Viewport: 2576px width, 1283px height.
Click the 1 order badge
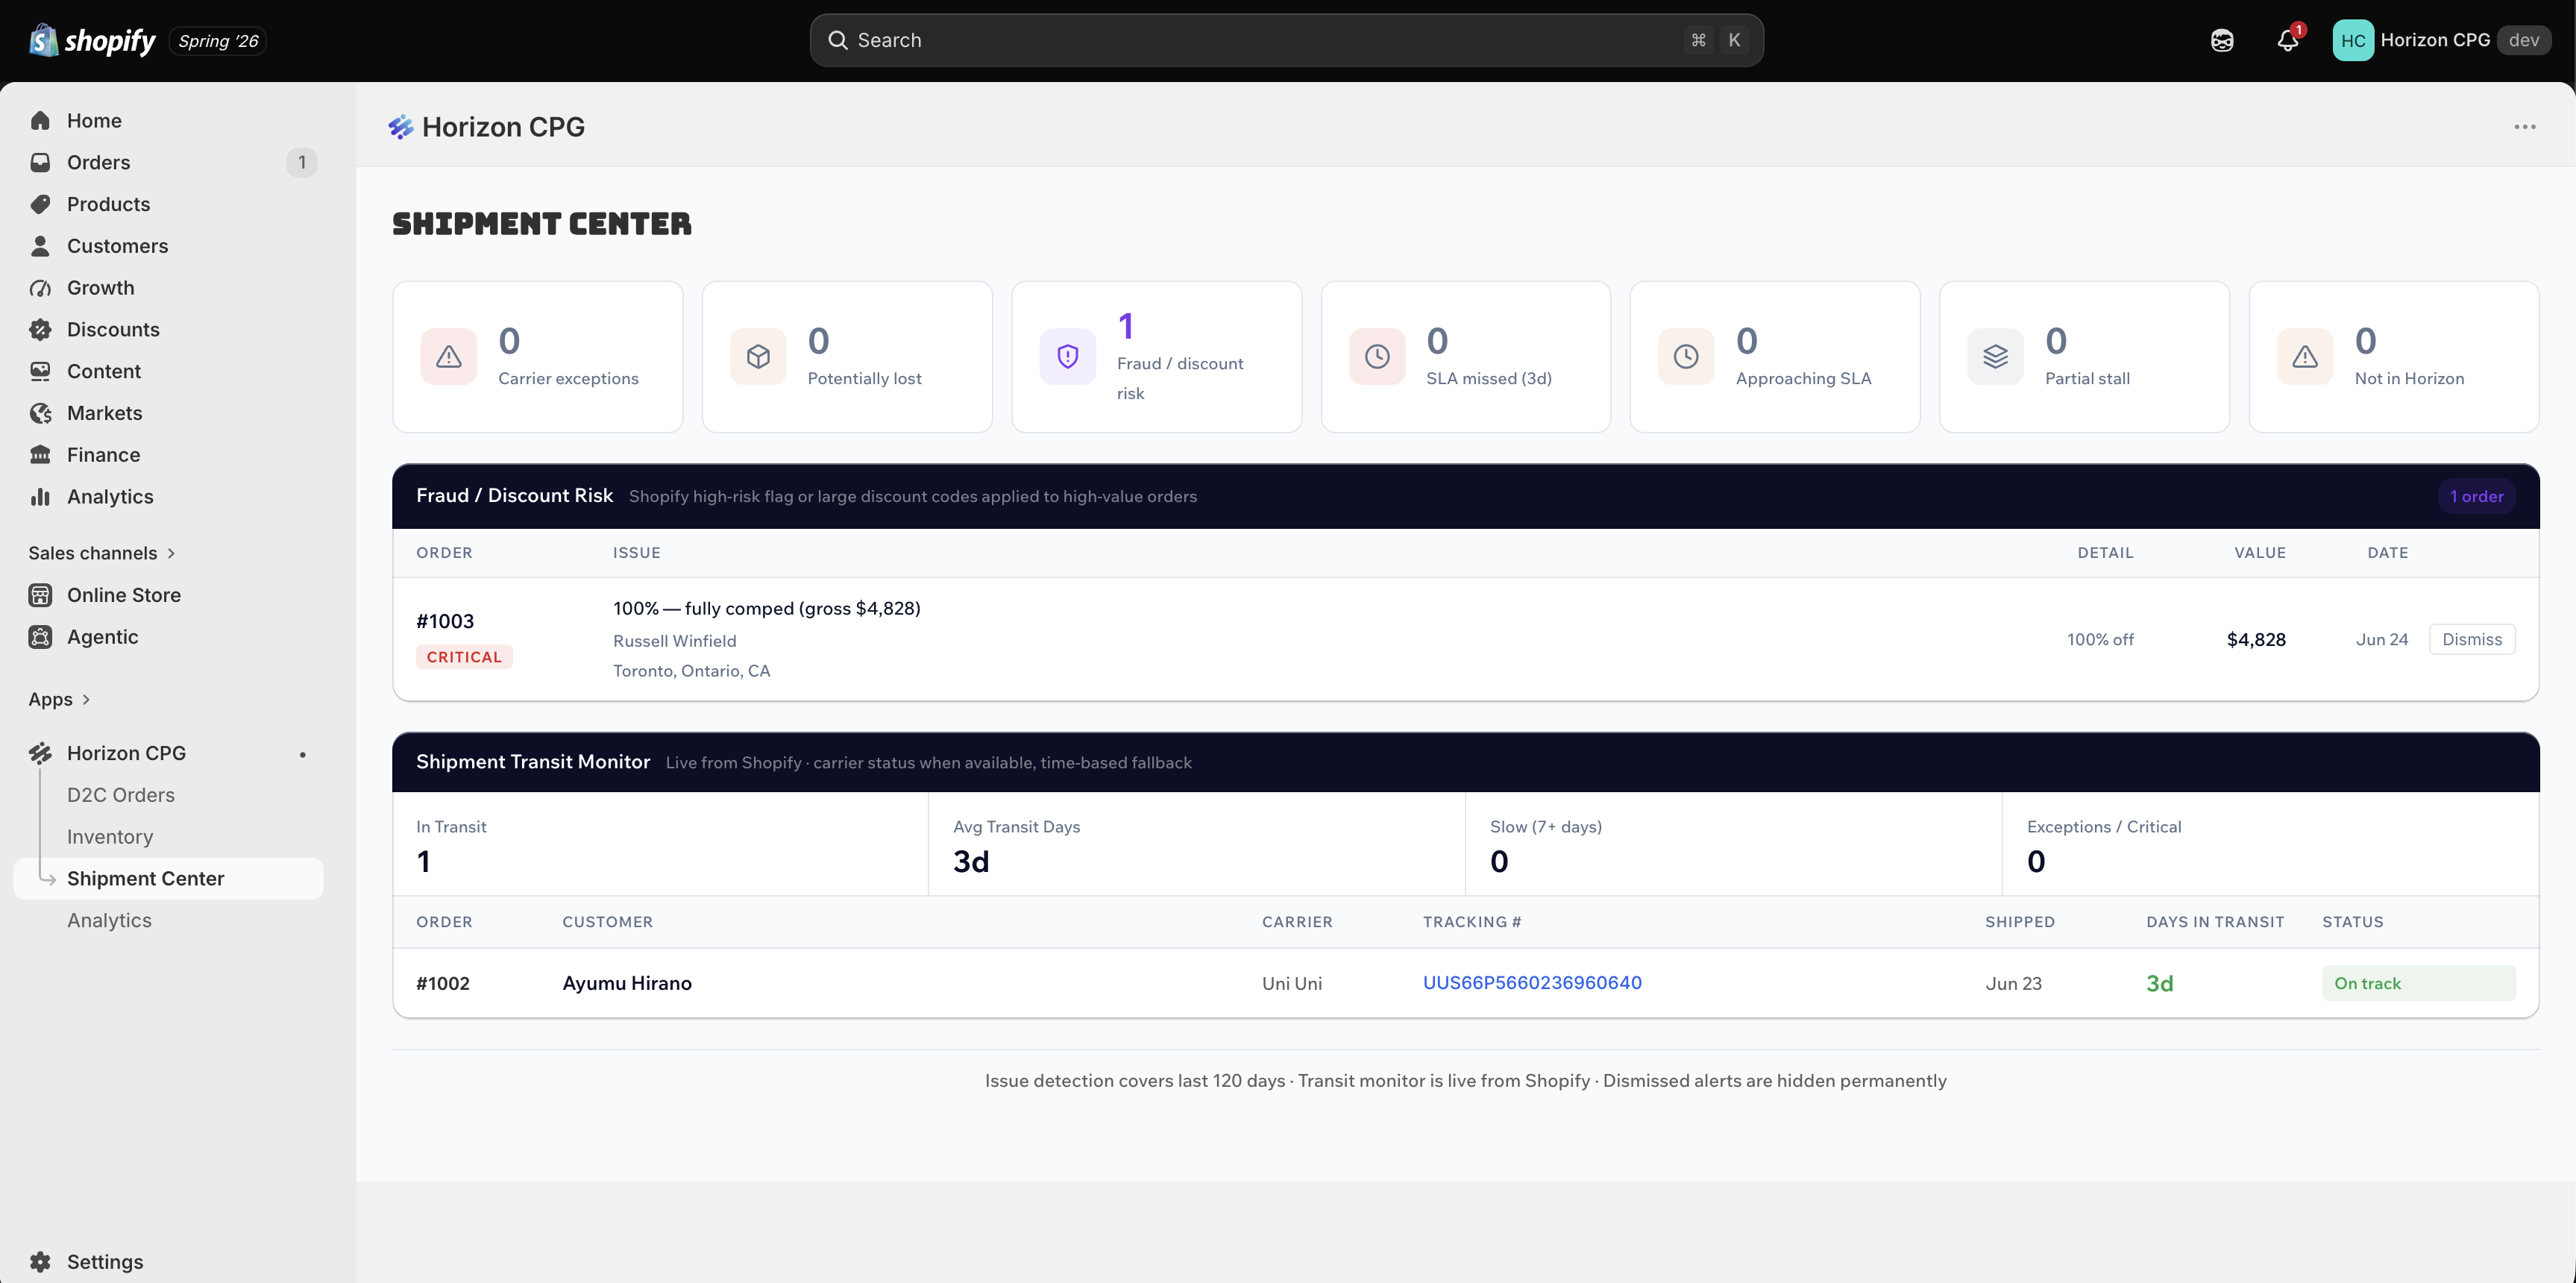(x=2476, y=496)
